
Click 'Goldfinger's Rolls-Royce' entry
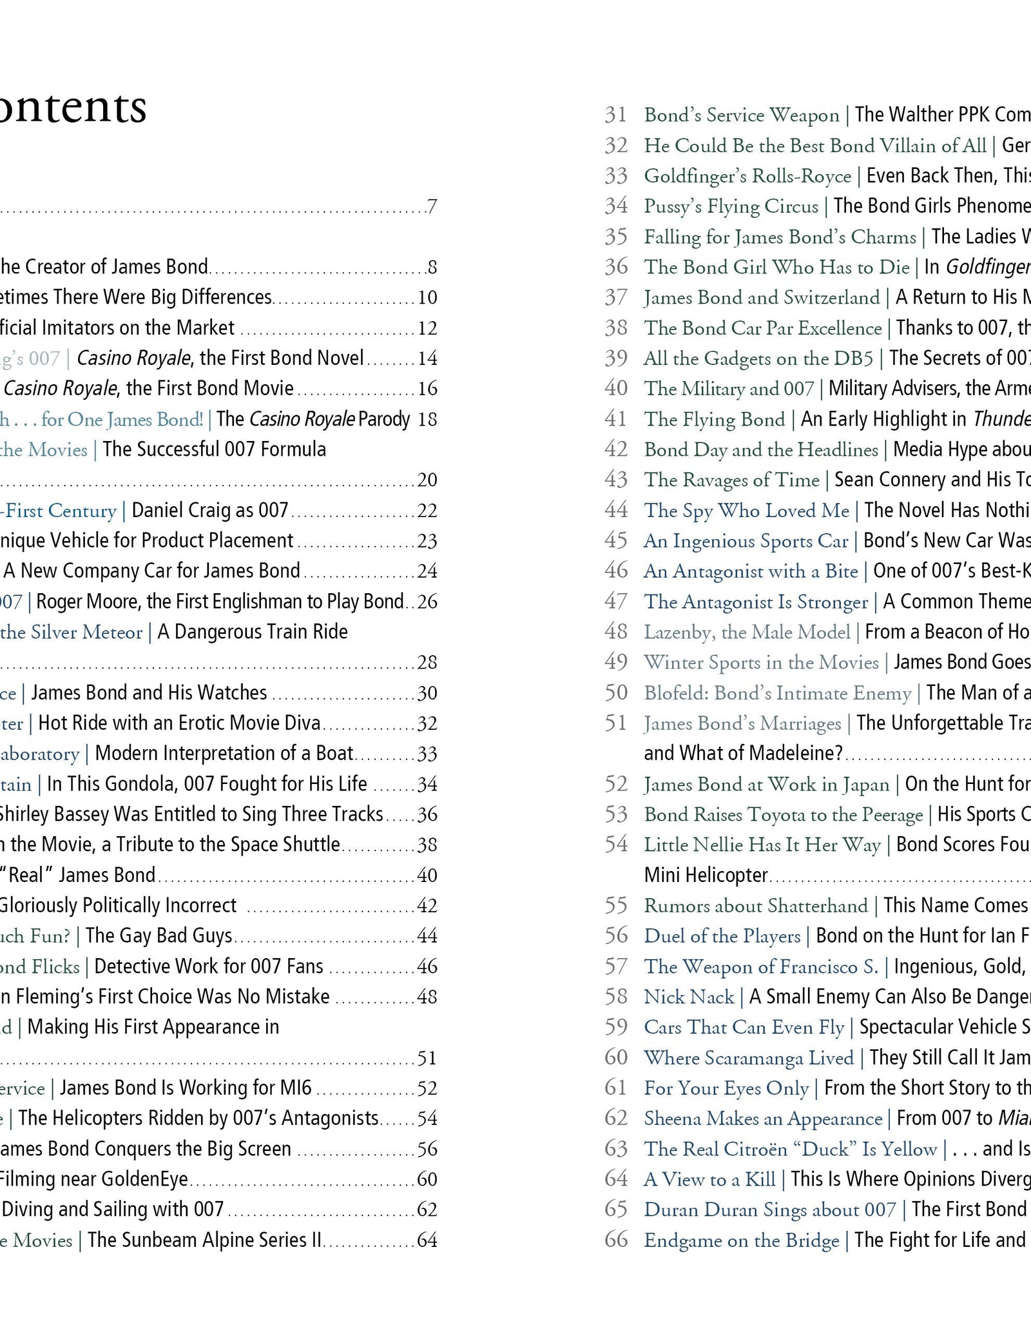pyautogui.click(x=747, y=176)
